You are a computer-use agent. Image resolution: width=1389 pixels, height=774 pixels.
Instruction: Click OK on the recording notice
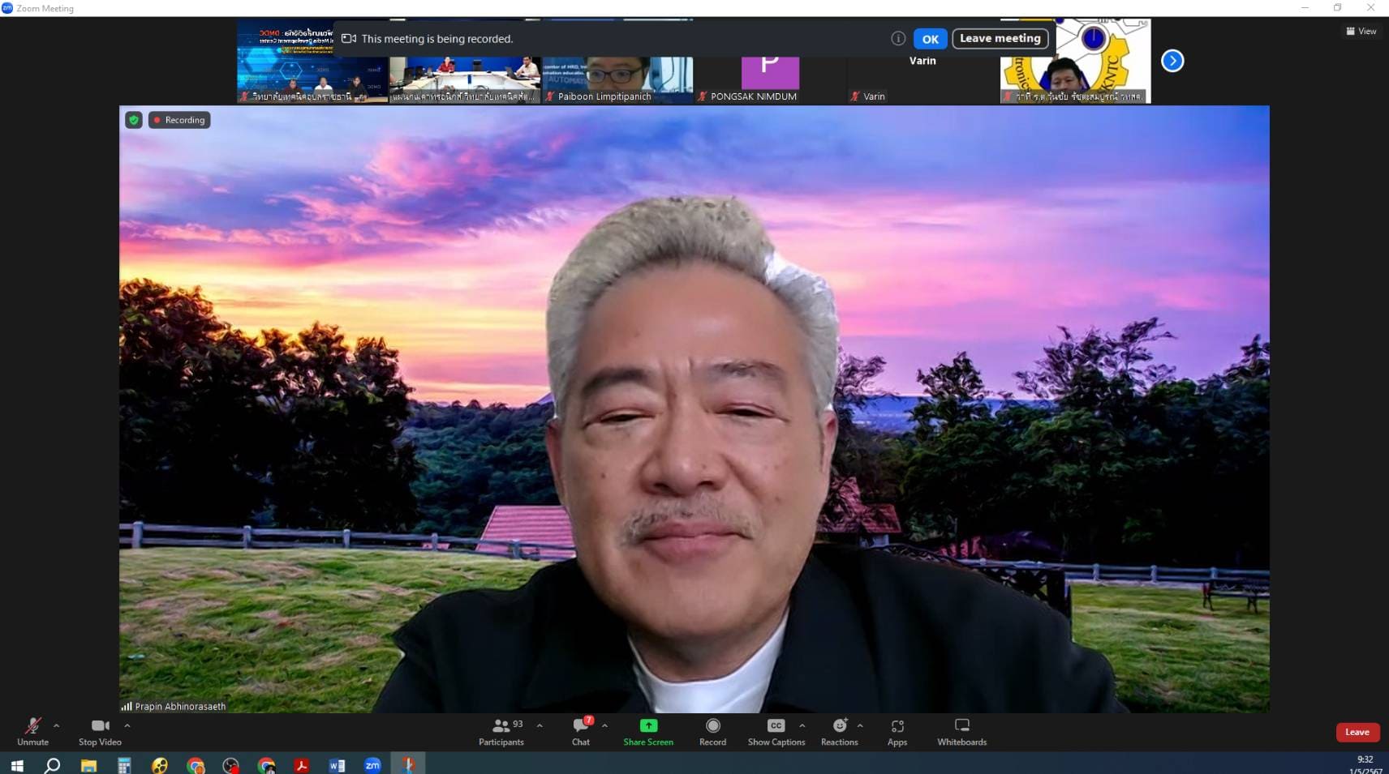click(930, 39)
